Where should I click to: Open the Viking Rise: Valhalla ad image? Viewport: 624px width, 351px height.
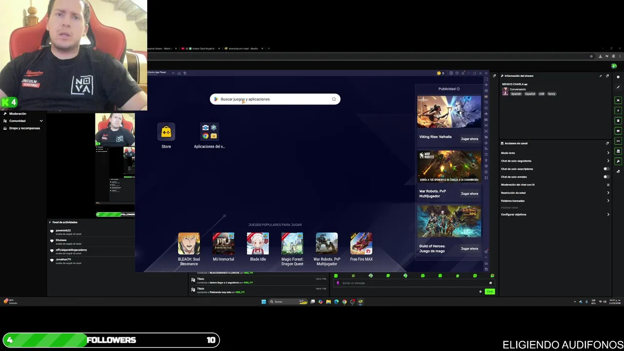point(449,112)
